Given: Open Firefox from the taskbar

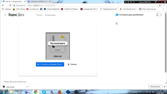Looking at the screenshot, I should (60, 92).
